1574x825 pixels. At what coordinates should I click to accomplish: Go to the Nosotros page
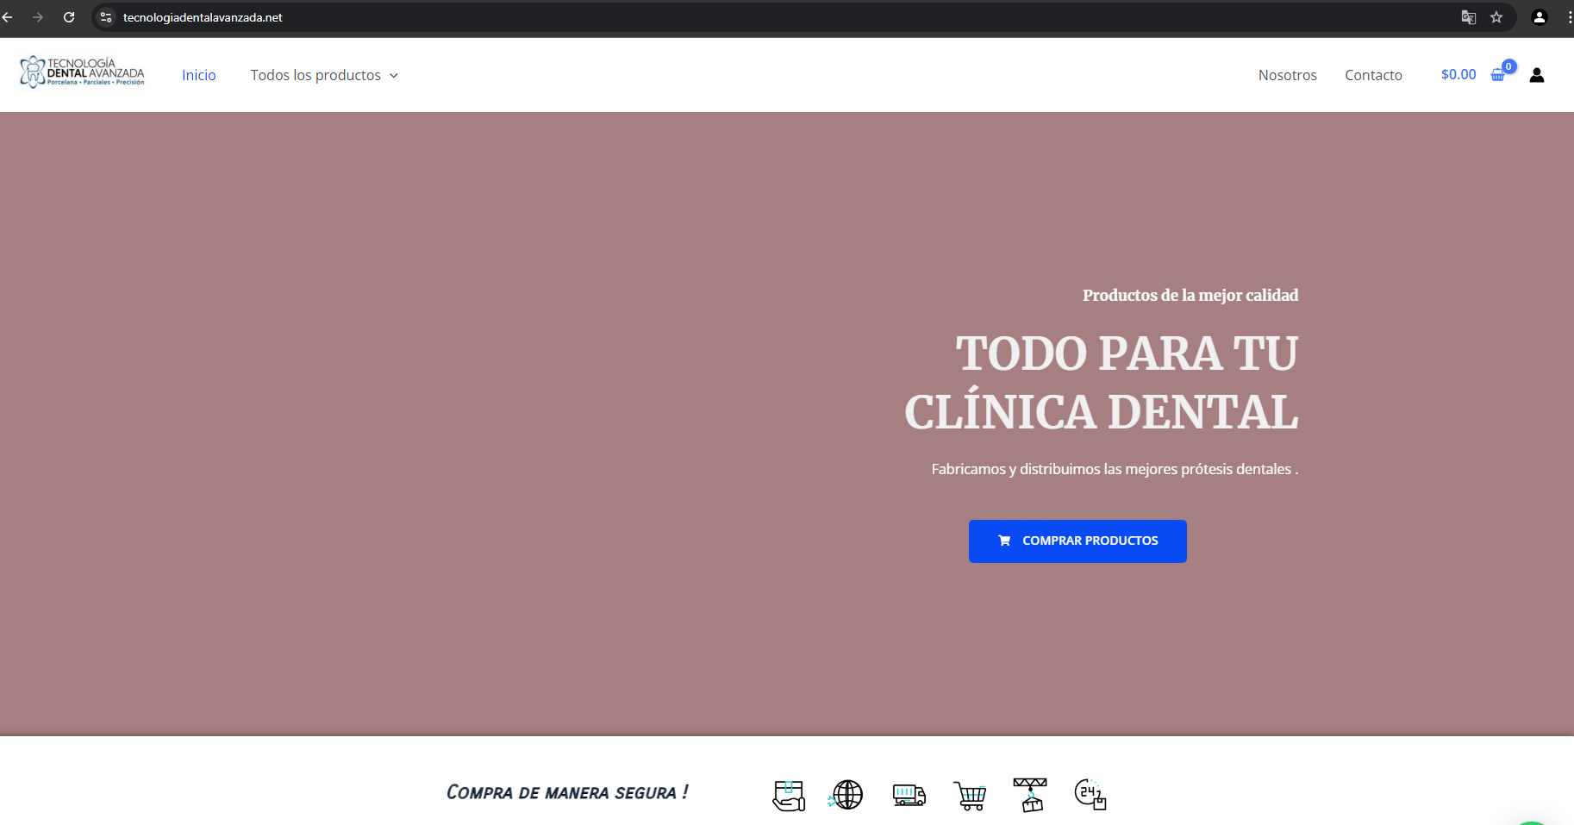click(1288, 75)
